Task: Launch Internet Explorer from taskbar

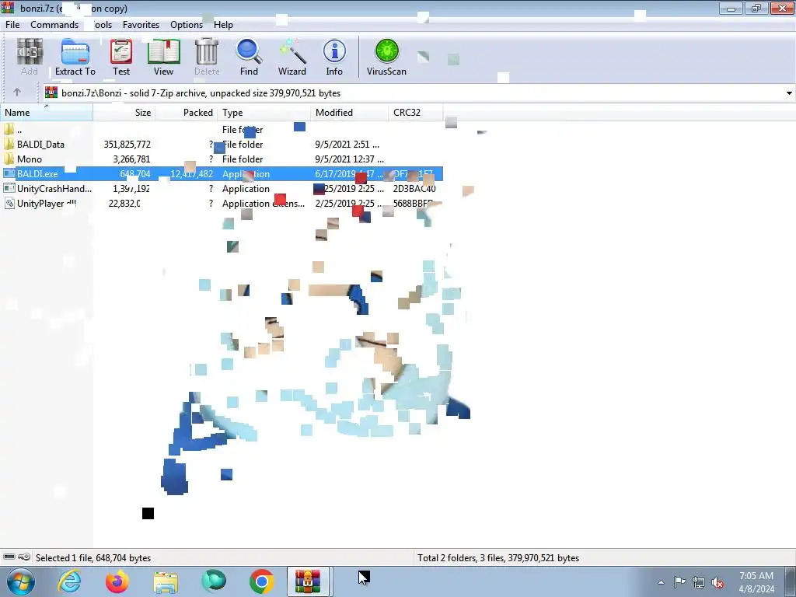Action: (69, 581)
